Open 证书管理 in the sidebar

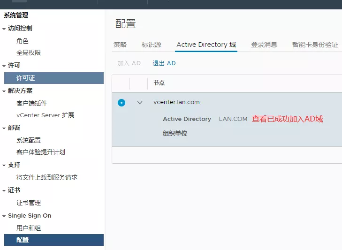[x=29, y=203]
